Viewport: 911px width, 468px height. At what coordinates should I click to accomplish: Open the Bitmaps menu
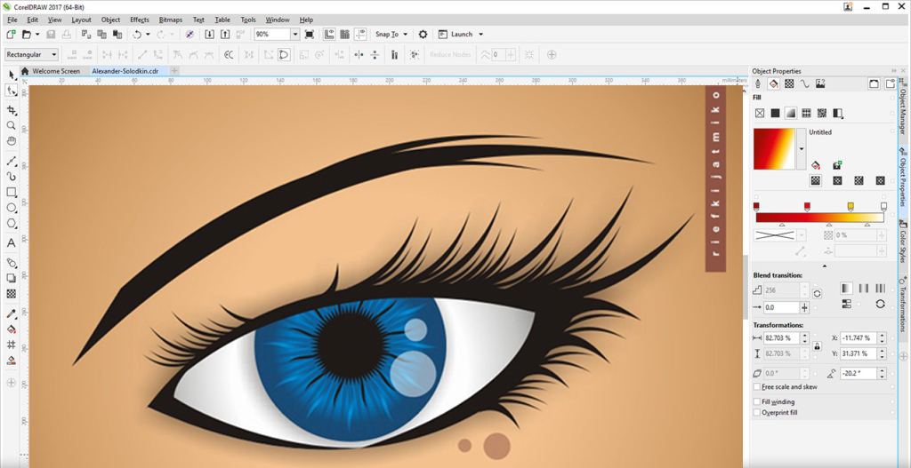click(x=169, y=19)
